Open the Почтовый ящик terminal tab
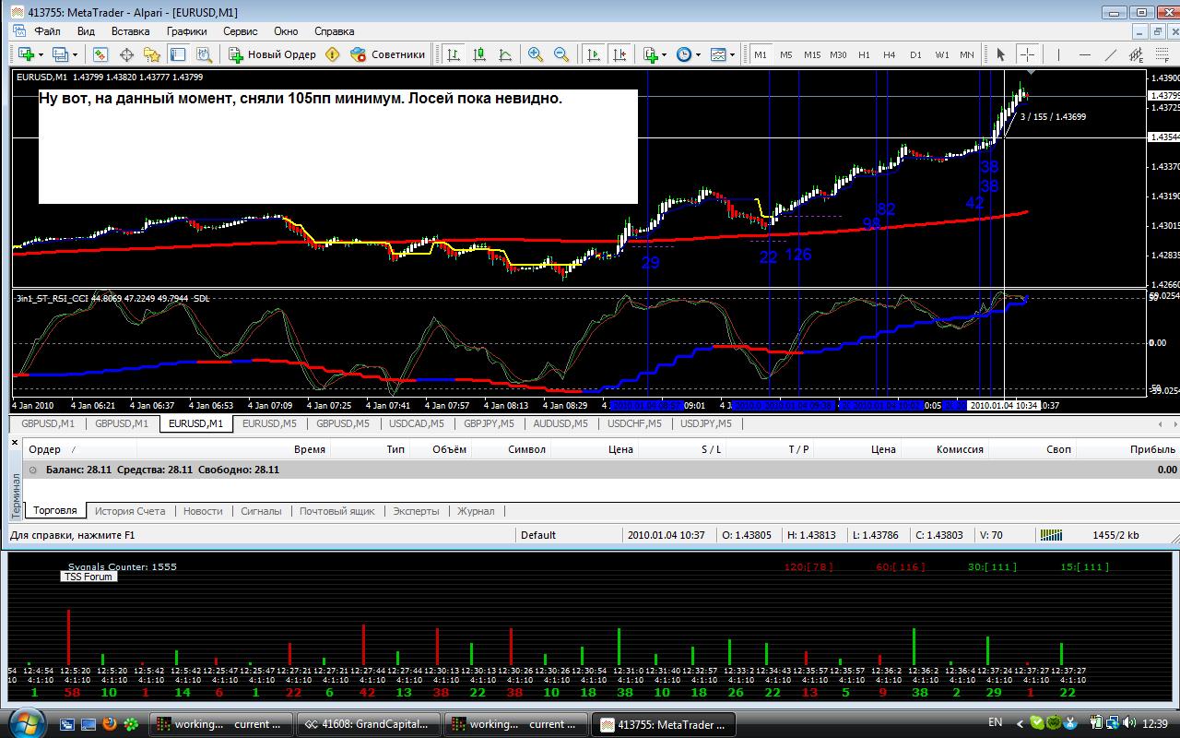This screenshot has height=738, width=1180. pos(336,511)
